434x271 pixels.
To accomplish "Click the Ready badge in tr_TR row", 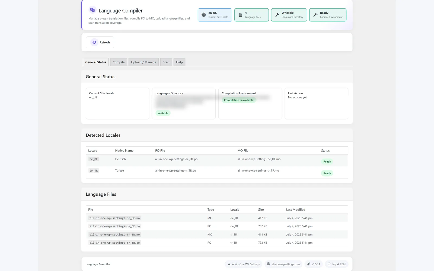I will 327,173.
